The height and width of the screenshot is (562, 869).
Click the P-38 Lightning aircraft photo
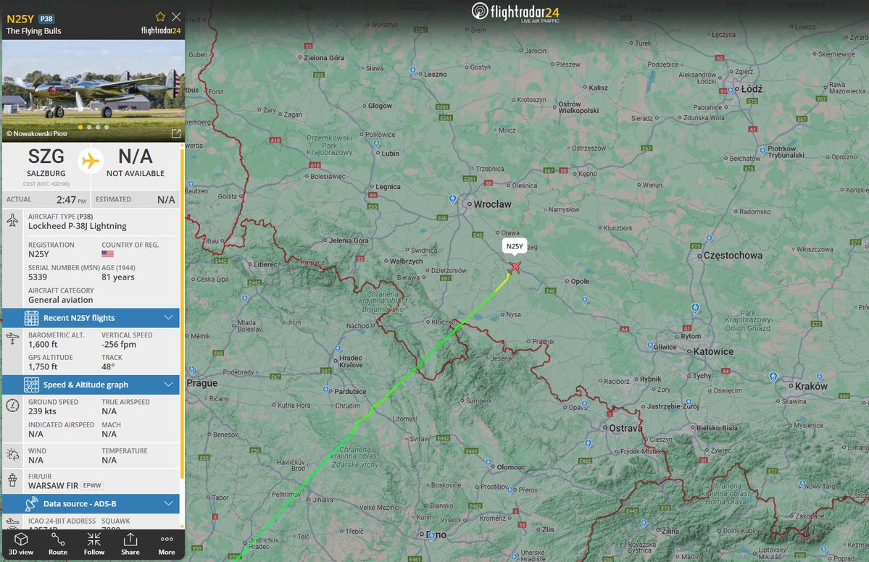coord(93,91)
